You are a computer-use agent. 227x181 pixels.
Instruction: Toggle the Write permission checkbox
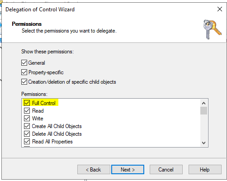(27, 119)
